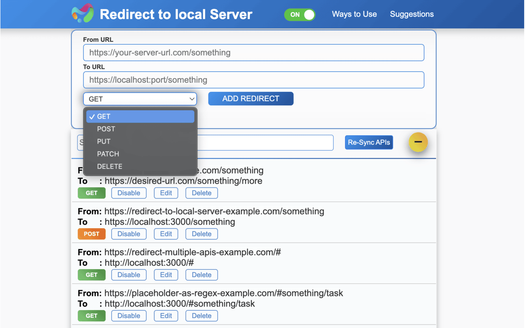
Task: Click the POST badge on the second redirect
Action: (91, 234)
